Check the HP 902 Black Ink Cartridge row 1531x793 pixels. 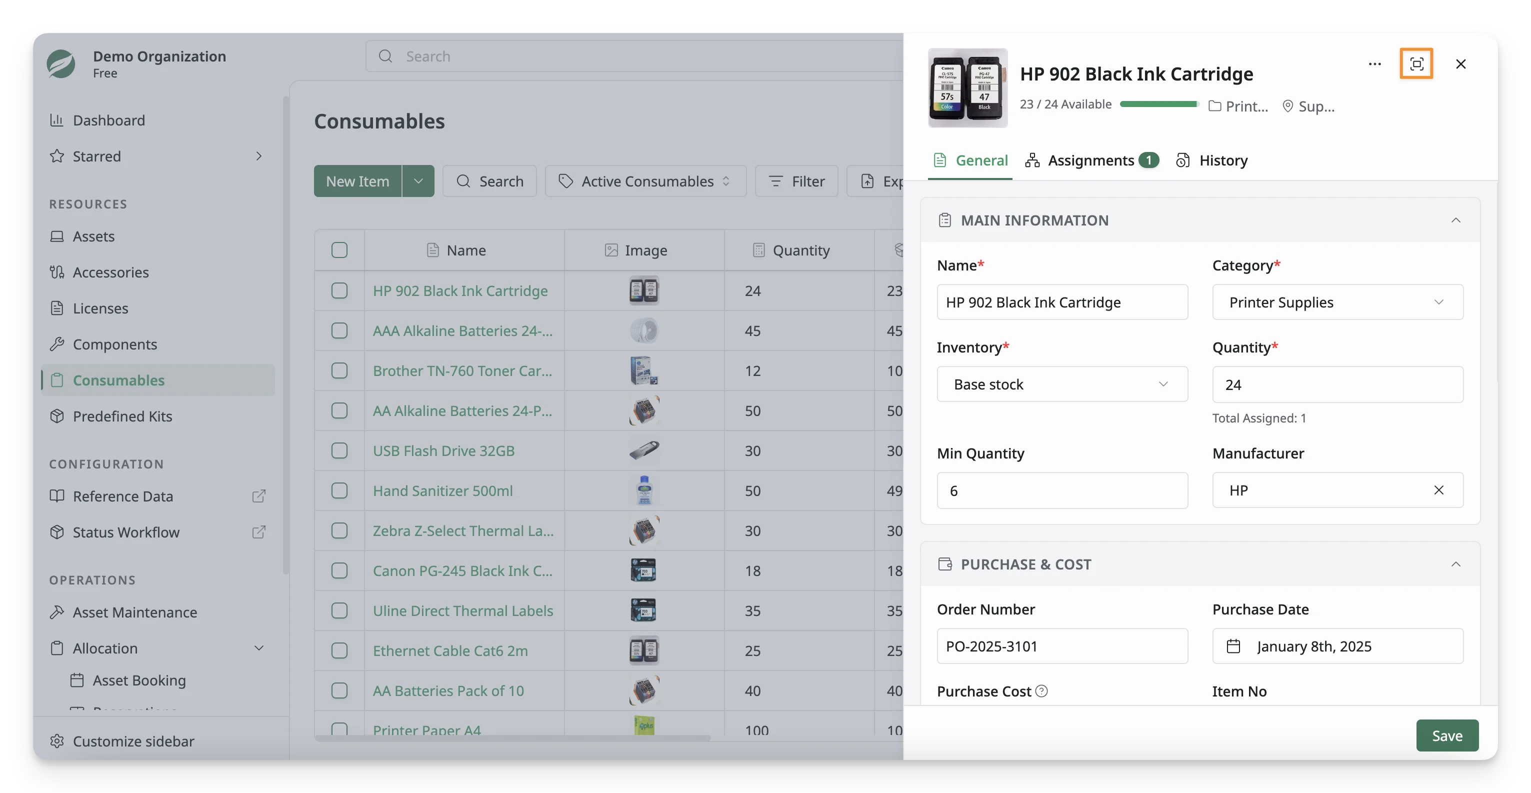click(339, 290)
